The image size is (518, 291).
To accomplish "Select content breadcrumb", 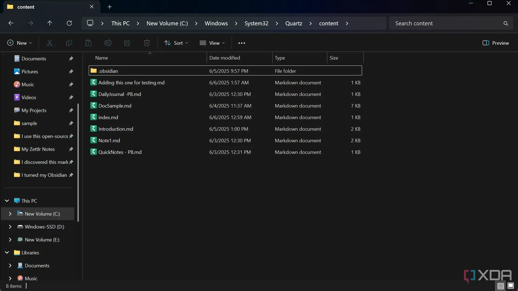I will tap(328, 23).
